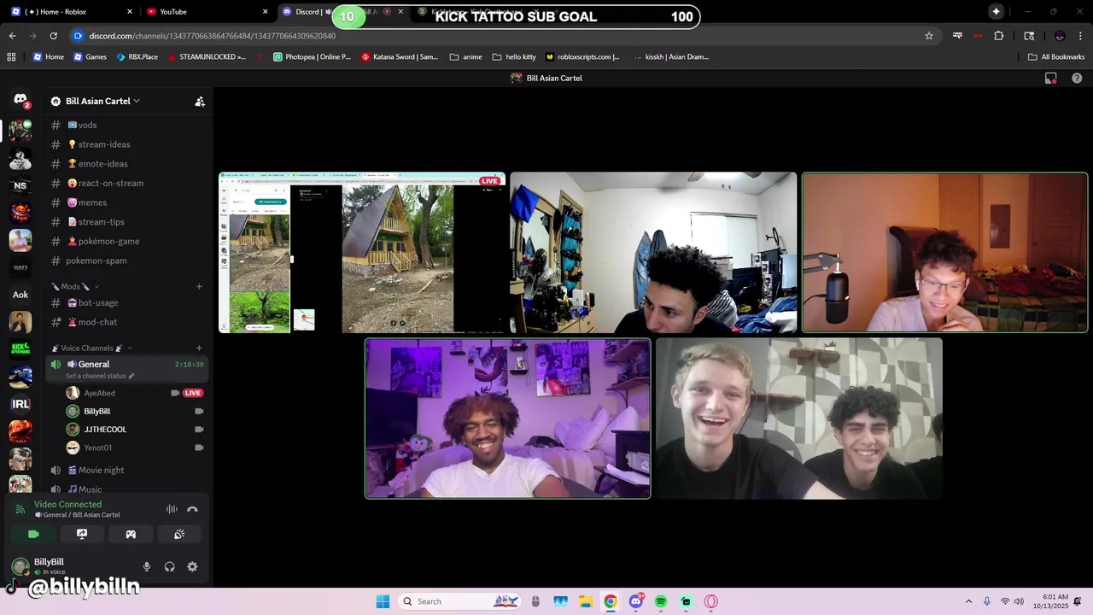Open the Windows Start menu
The height and width of the screenshot is (615, 1093).
coord(383,601)
